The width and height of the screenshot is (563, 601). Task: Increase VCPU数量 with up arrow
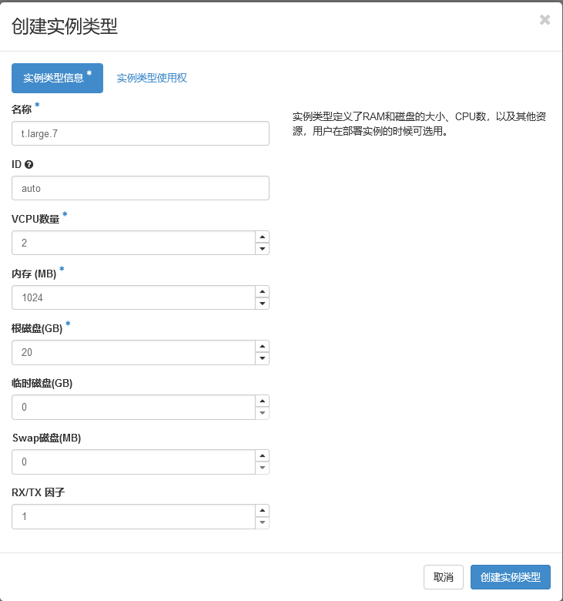coord(263,237)
